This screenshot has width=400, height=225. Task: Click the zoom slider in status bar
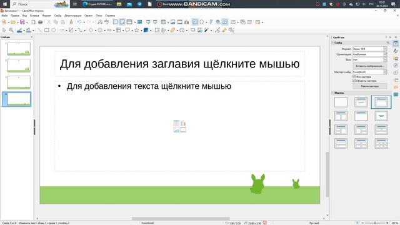[375, 223]
